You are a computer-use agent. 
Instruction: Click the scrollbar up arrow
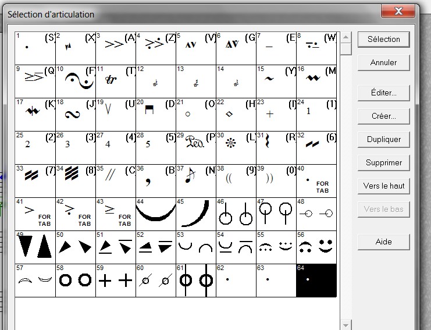[347, 37]
